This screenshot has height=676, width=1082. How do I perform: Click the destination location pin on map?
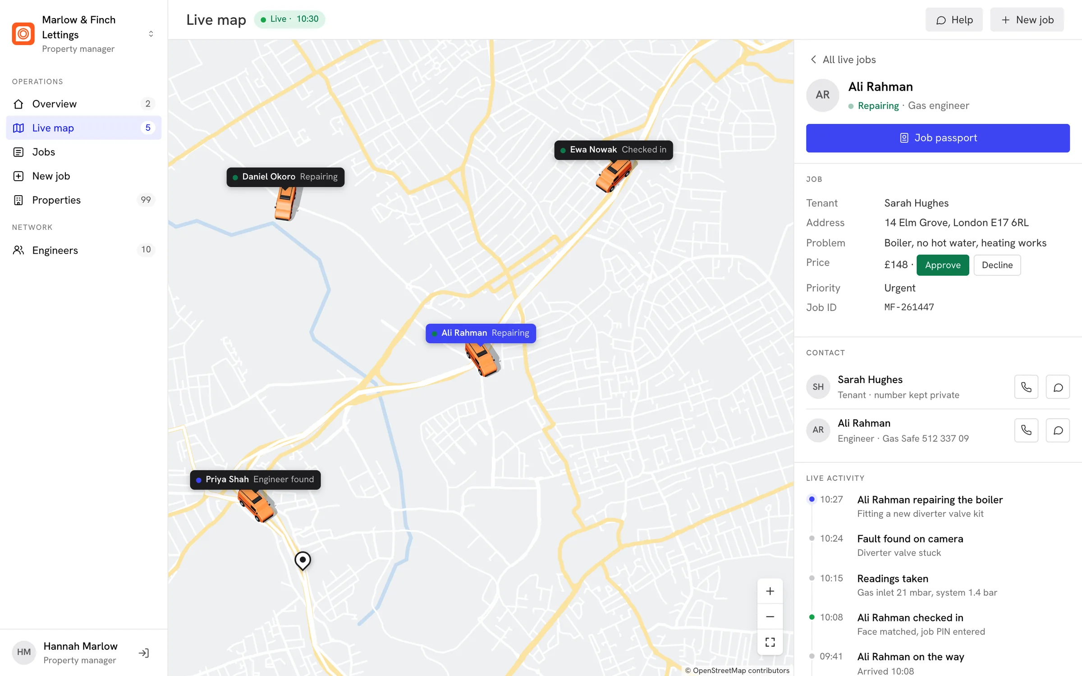click(x=303, y=561)
